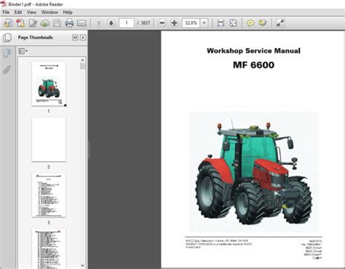Open the View menu
The width and height of the screenshot is (345, 269).
[x=31, y=12]
